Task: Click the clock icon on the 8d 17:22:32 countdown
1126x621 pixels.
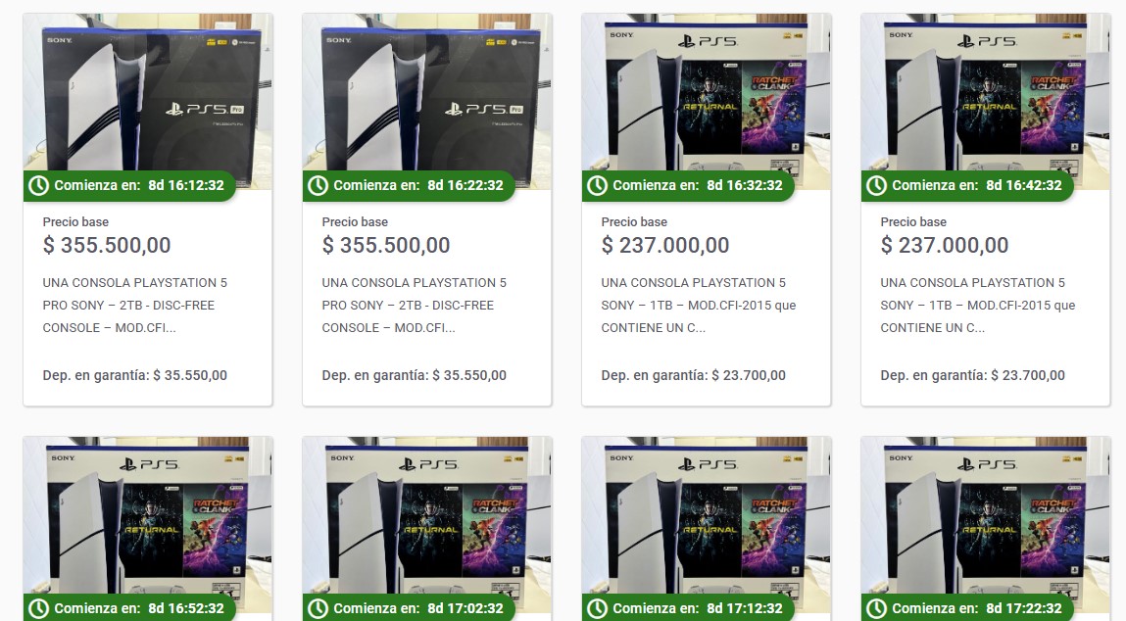Action: [877, 608]
